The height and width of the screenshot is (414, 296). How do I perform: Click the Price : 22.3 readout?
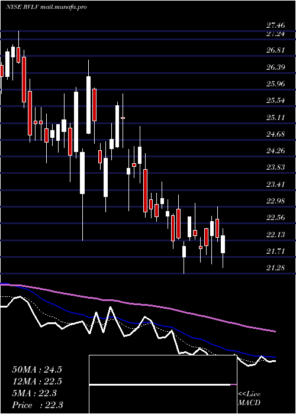[x=37, y=405]
